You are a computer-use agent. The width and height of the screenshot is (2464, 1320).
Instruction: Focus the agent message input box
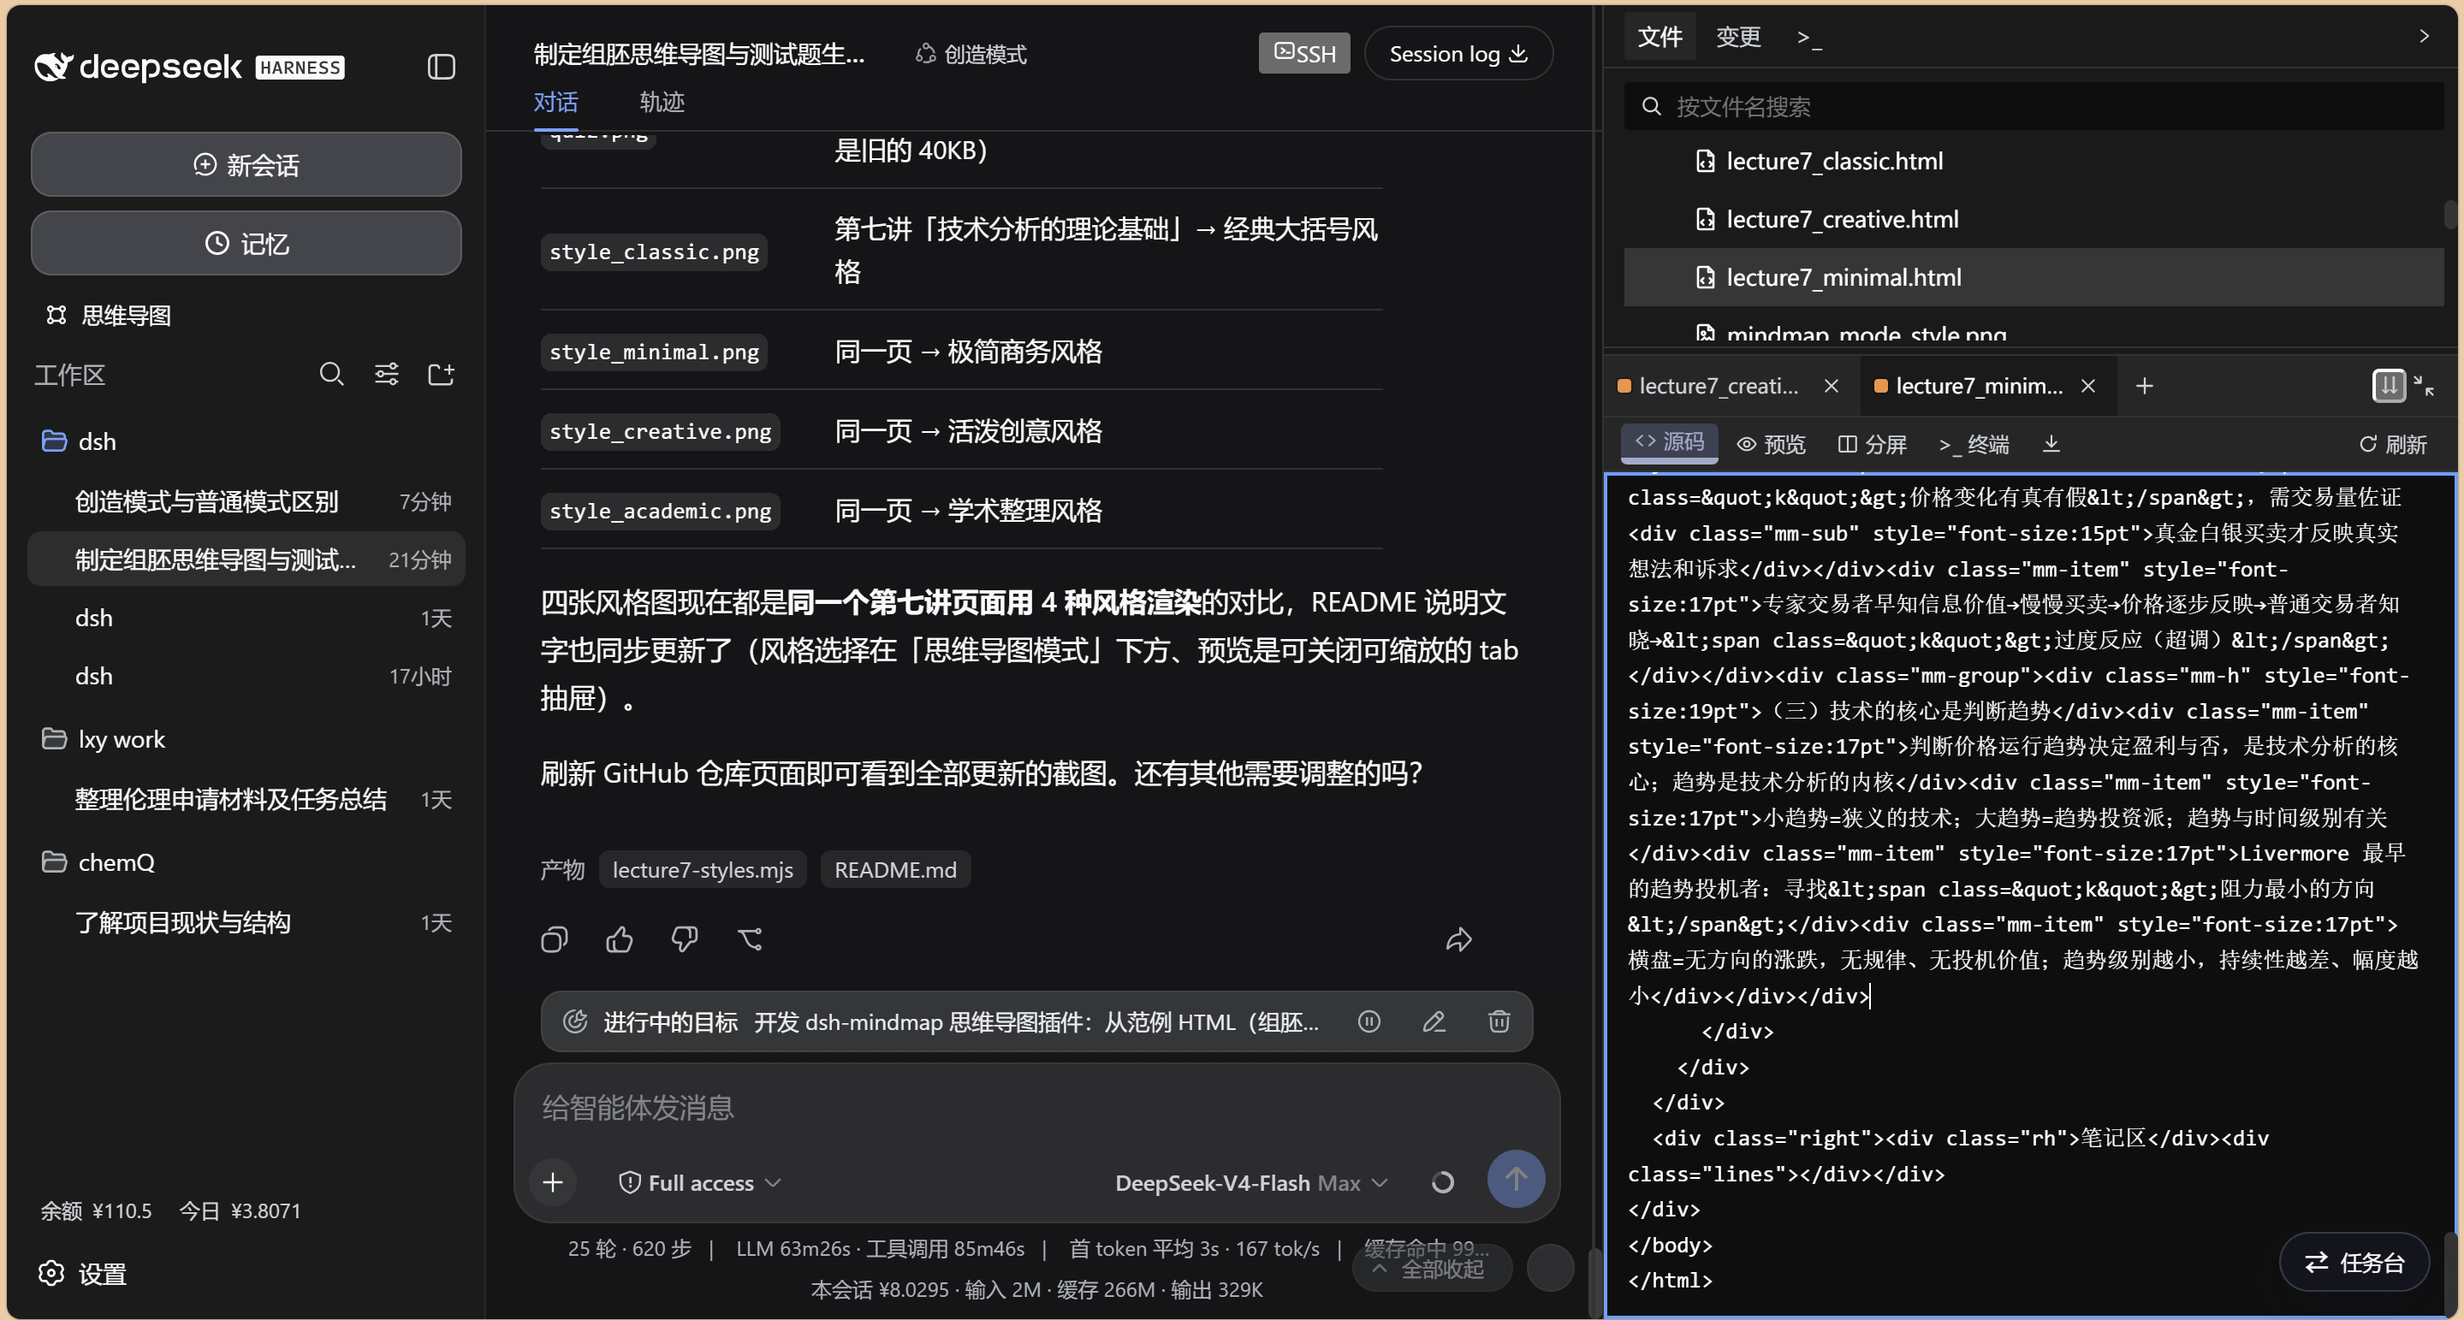[1037, 1109]
